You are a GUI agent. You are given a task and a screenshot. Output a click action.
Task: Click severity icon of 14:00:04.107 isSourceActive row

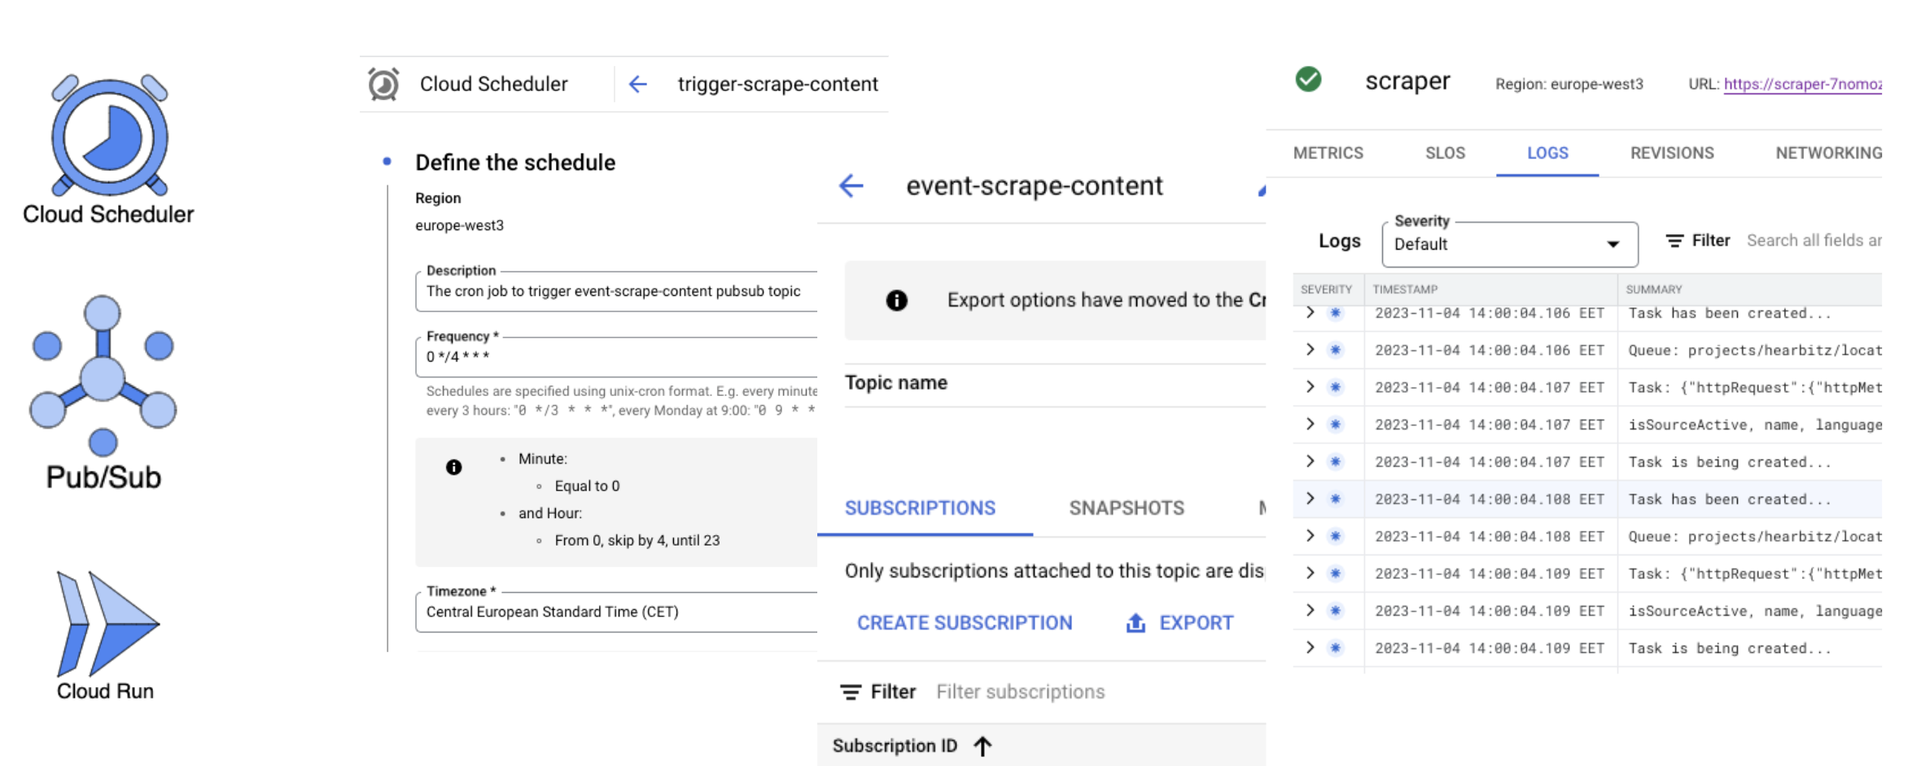pyautogui.click(x=1336, y=424)
